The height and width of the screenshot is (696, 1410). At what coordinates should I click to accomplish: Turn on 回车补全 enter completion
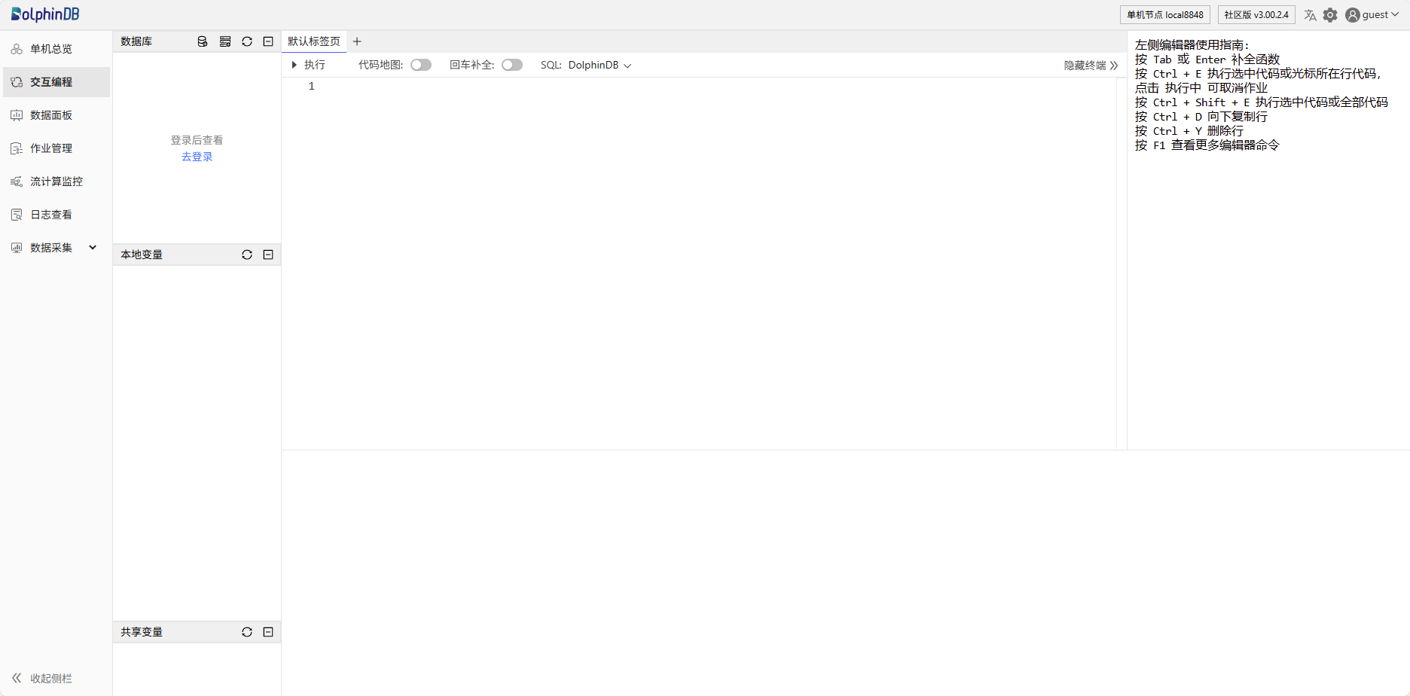pyautogui.click(x=512, y=65)
